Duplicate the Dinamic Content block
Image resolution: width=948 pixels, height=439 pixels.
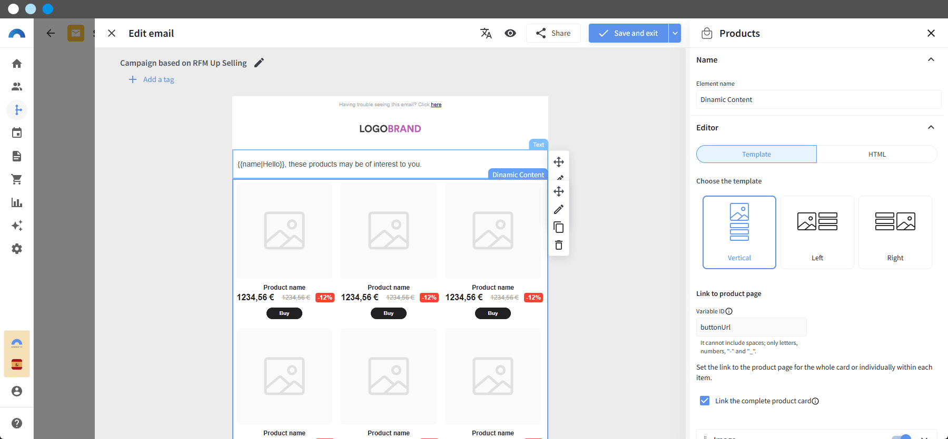click(x=559, y=227)
